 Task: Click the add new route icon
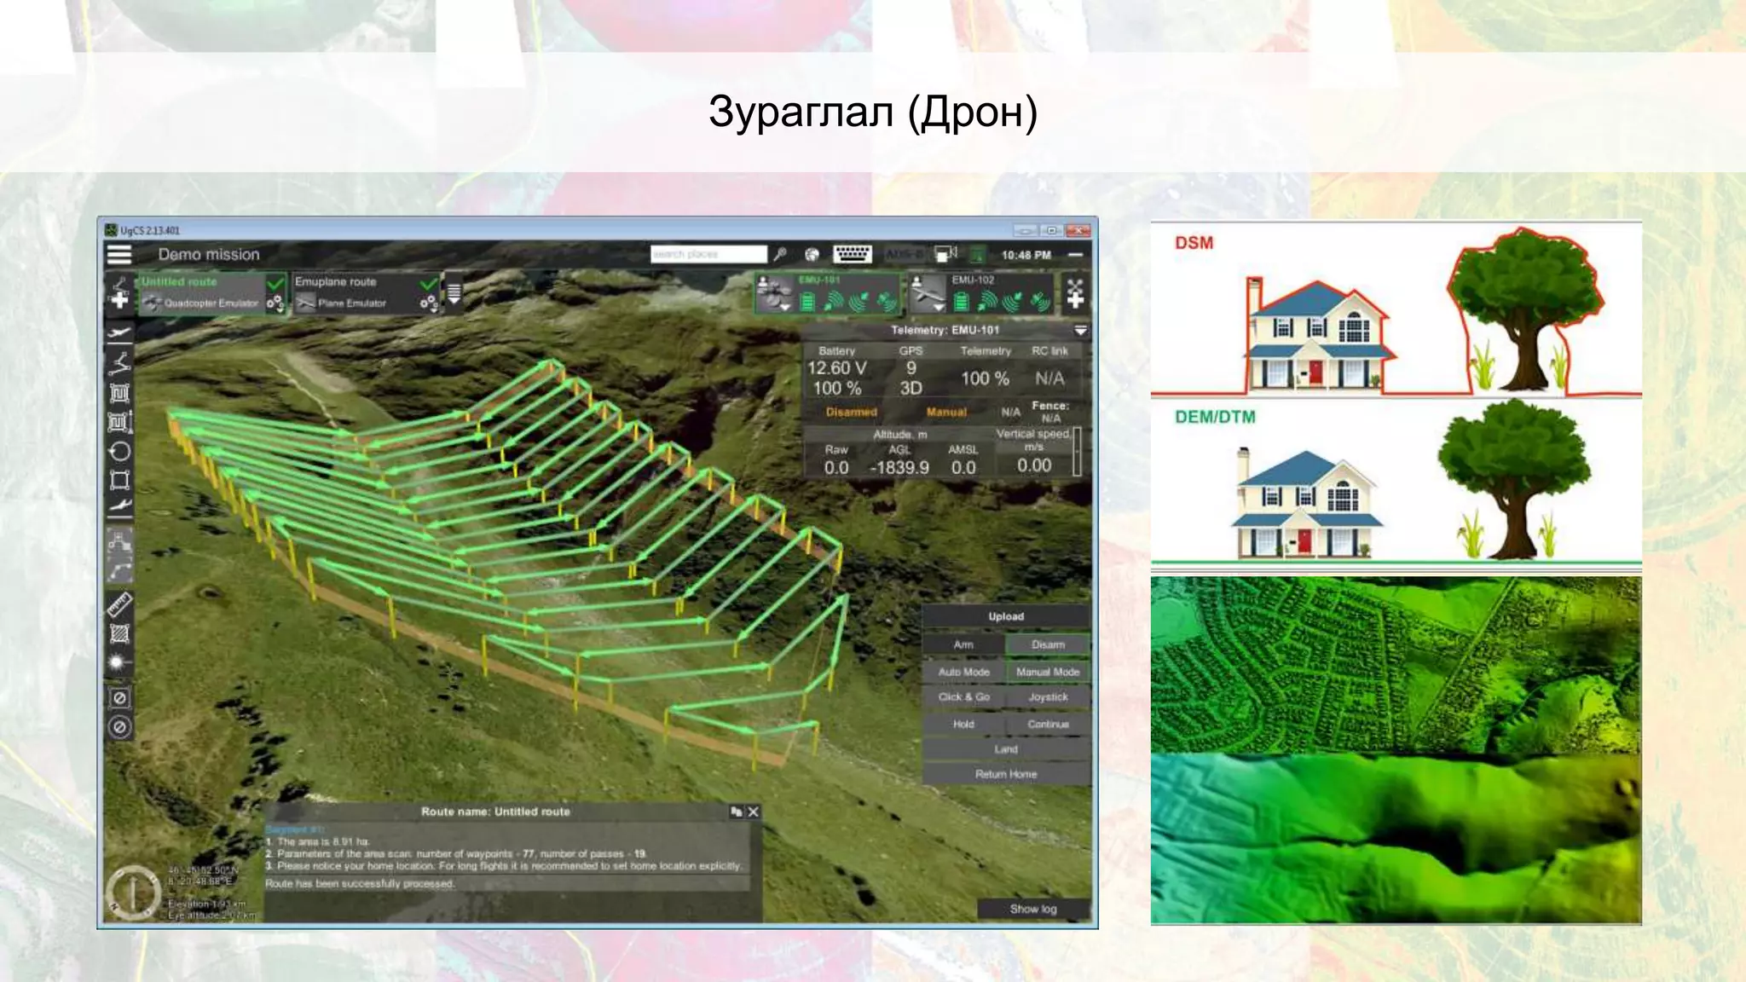(119, 293)
